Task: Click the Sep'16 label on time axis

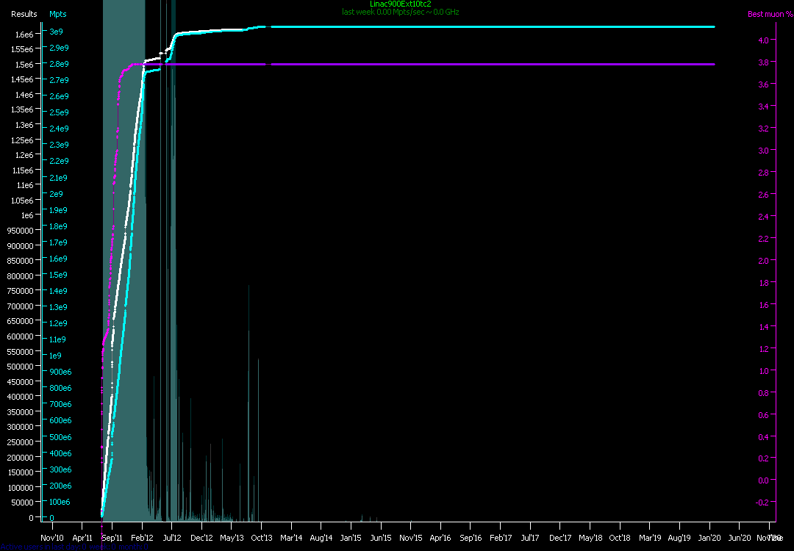Action: pos(471,538)
